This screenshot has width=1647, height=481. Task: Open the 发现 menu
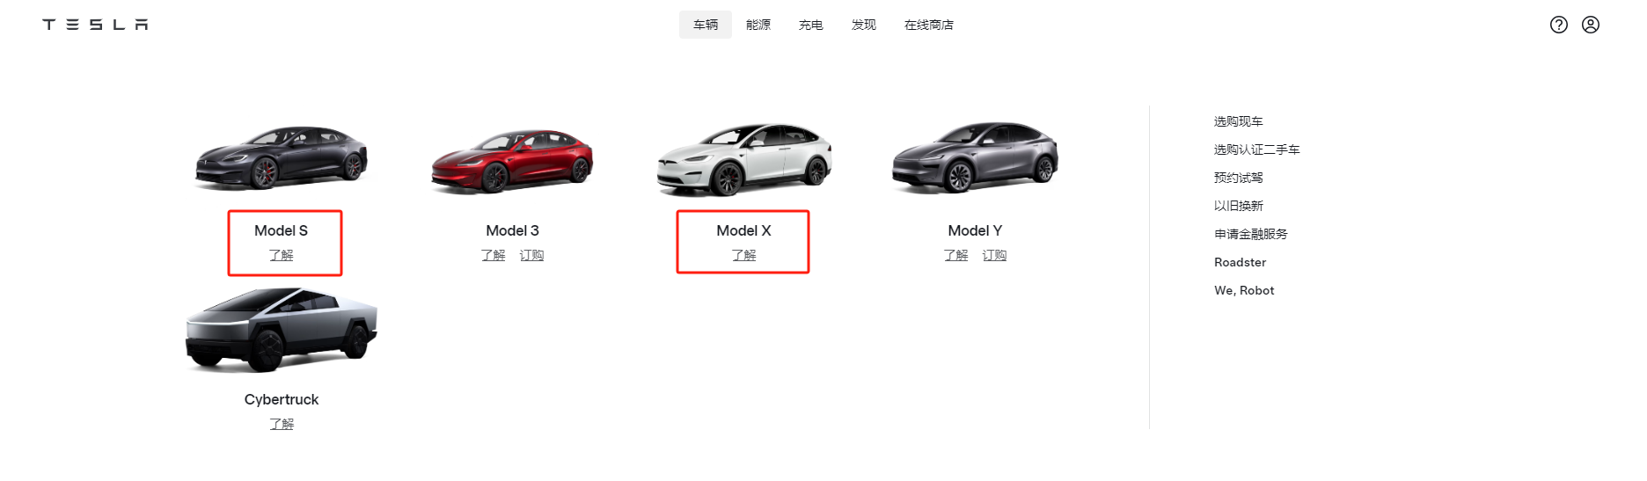(864, 25)
